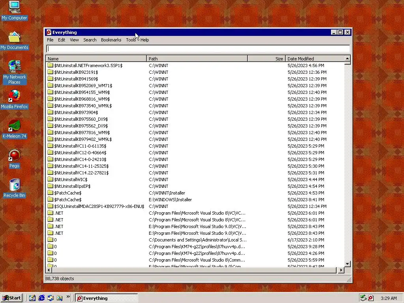
Task: Open the Search menu
Action: coord(90,40)
